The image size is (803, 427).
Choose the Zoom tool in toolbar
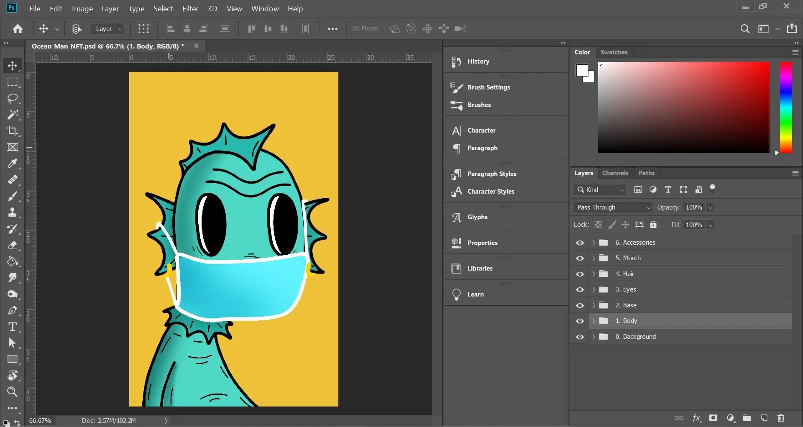pos(13,392)
